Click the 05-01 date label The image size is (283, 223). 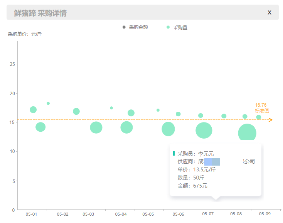click(x=31, y=214)
